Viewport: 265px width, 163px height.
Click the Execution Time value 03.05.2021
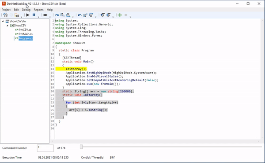[53, 157]
